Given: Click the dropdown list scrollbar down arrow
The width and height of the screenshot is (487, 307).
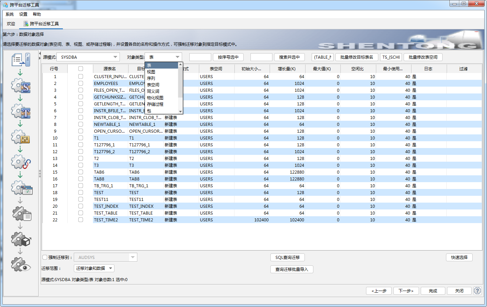Looking at the screenshot, I should click(180, 111).
